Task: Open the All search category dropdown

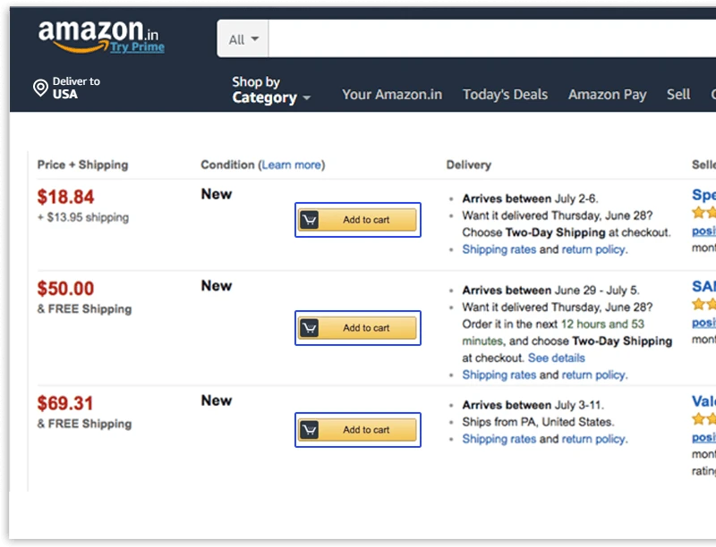Action: tap(241, 38)
